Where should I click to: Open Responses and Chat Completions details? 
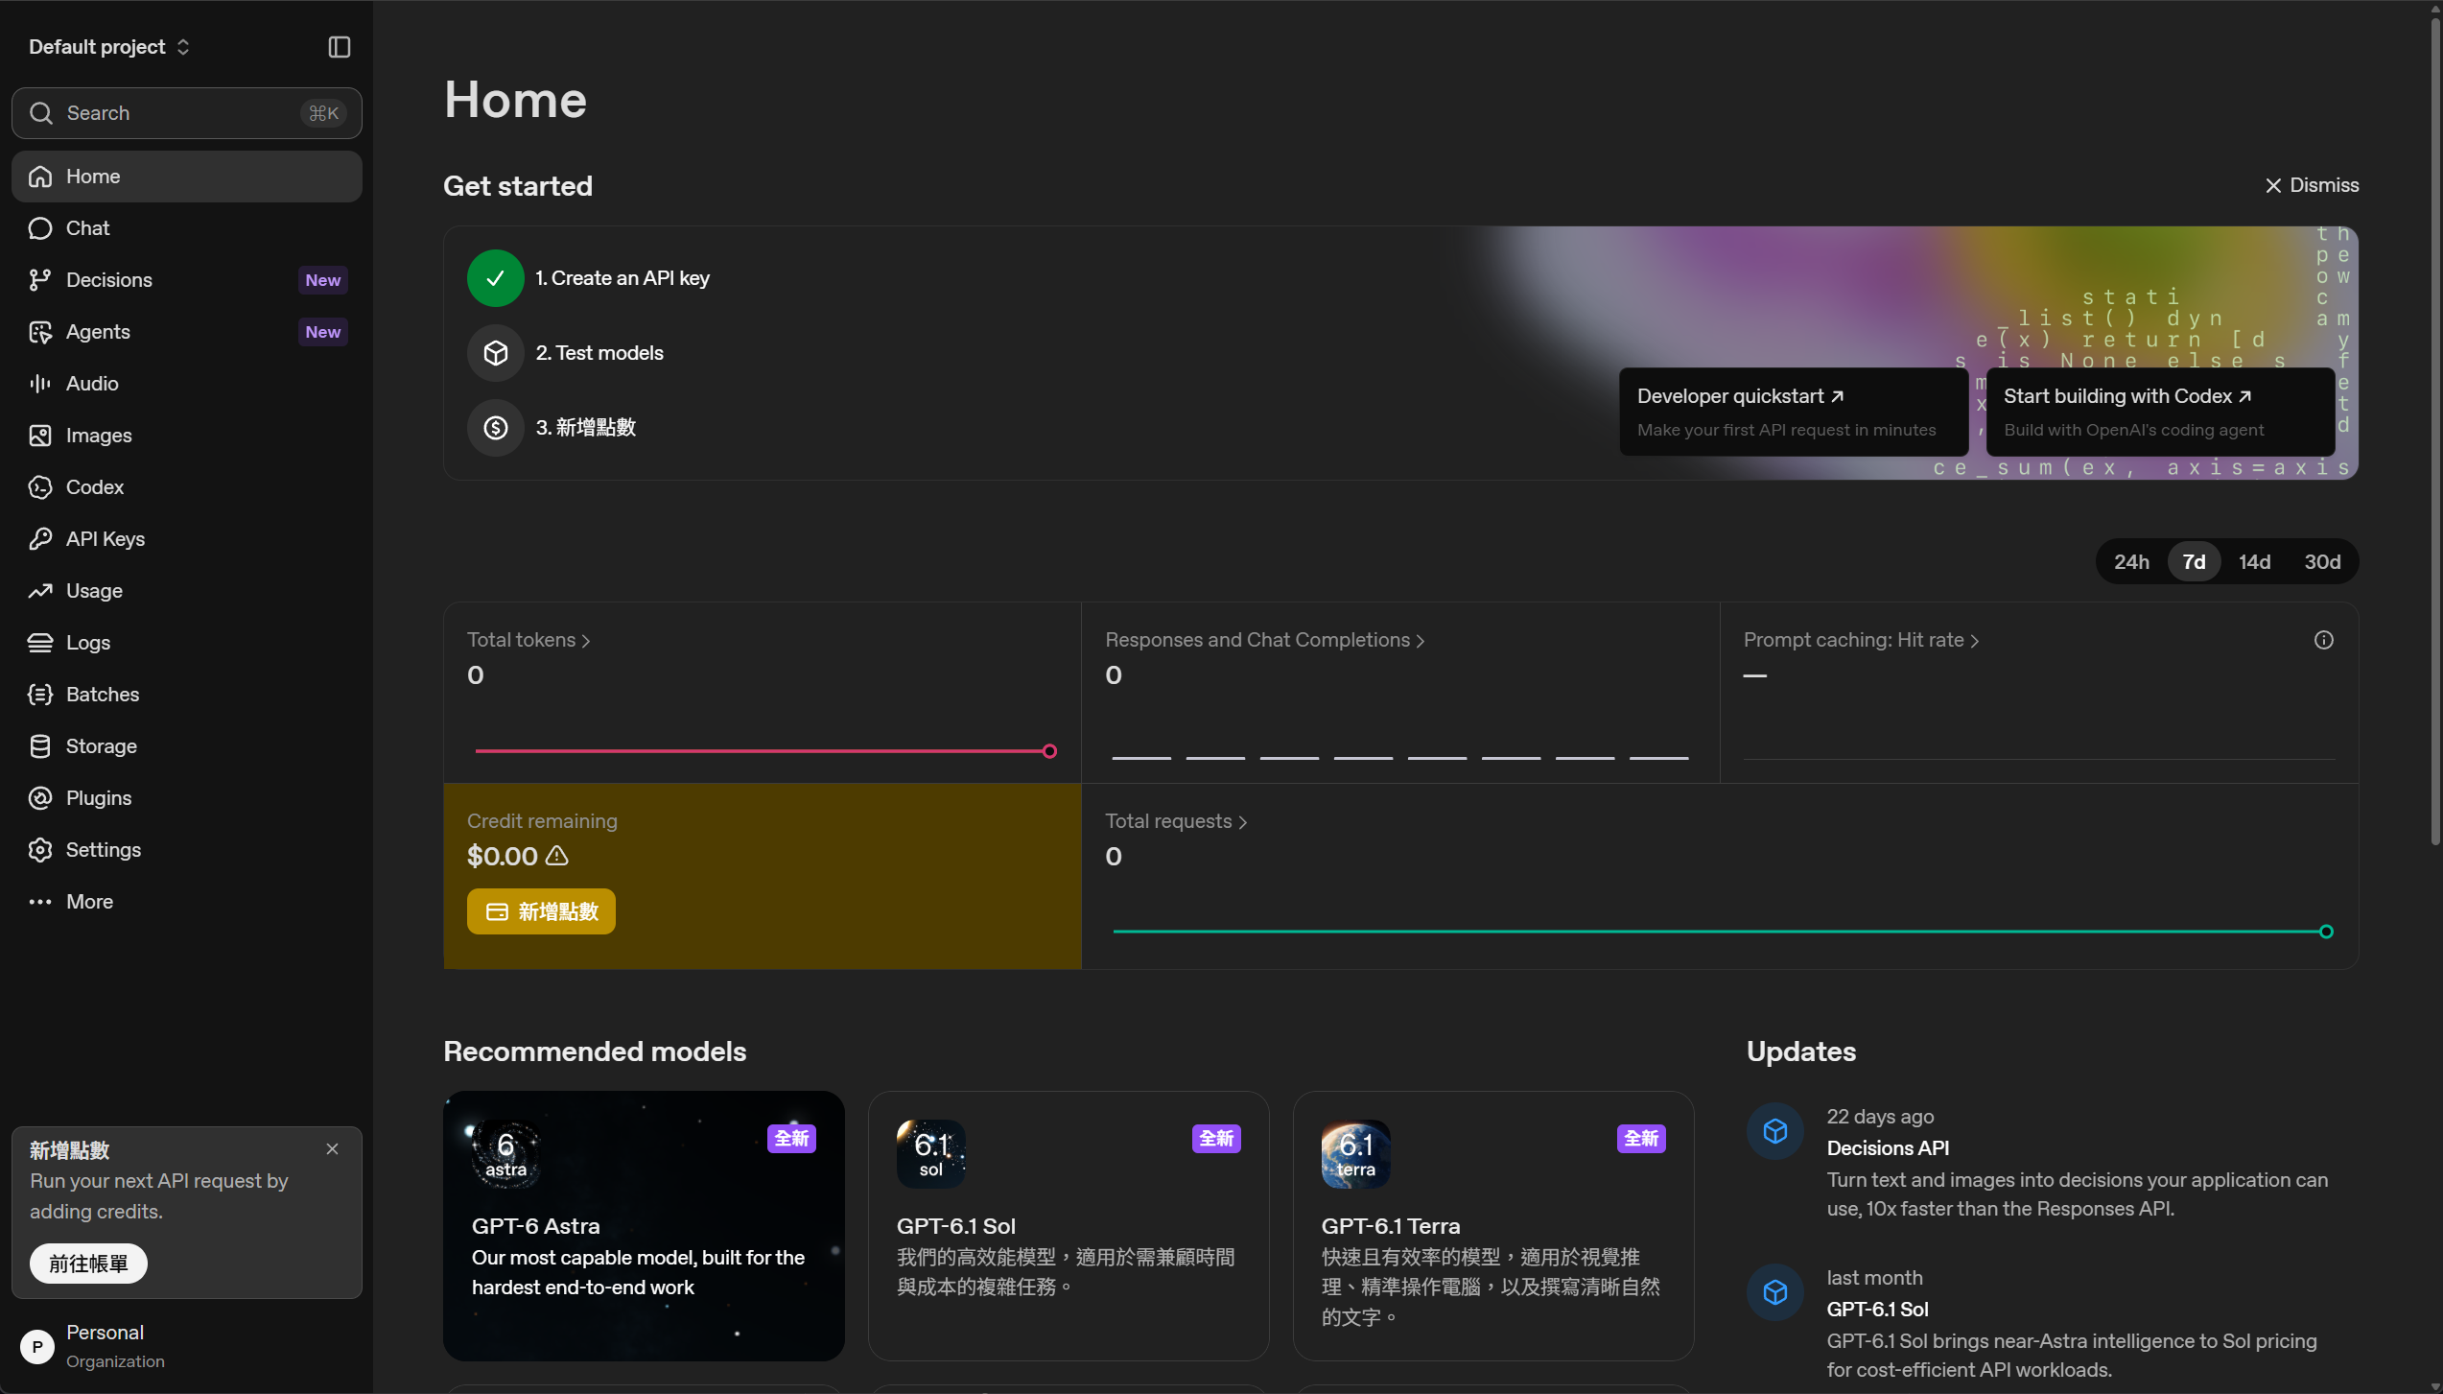[x=1264, y=640]
